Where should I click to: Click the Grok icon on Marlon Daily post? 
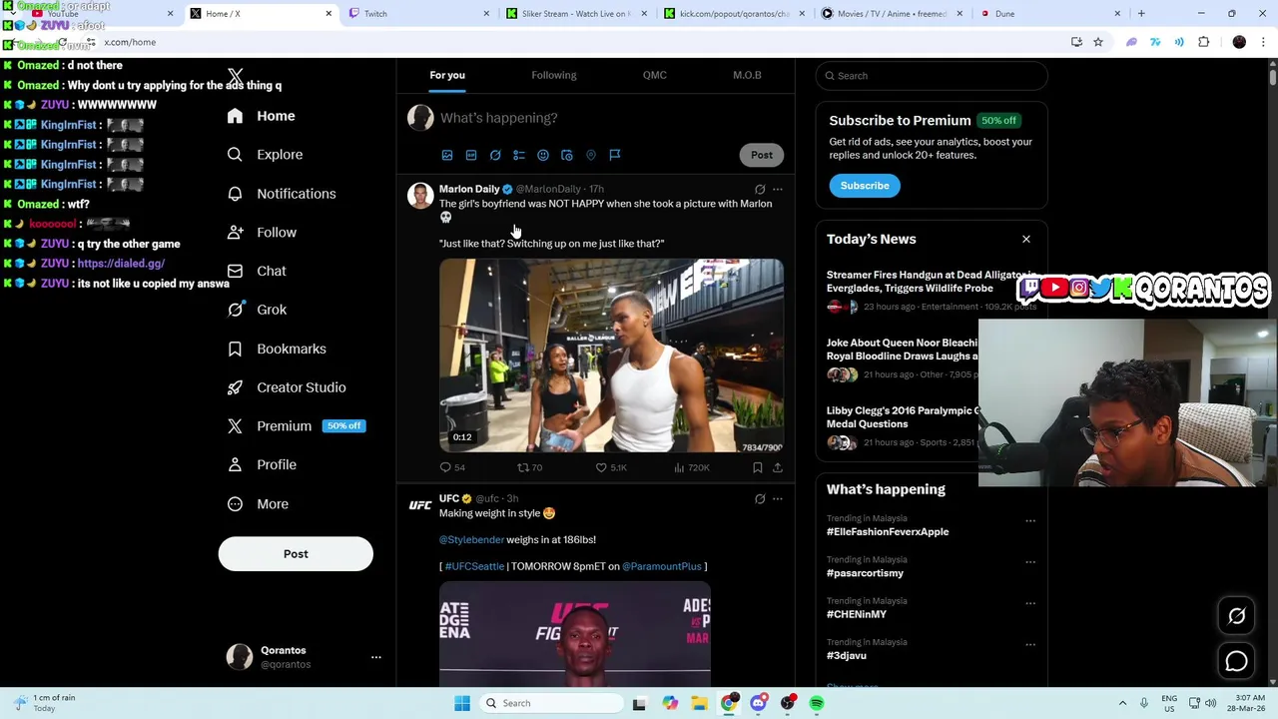click(760, 189)
